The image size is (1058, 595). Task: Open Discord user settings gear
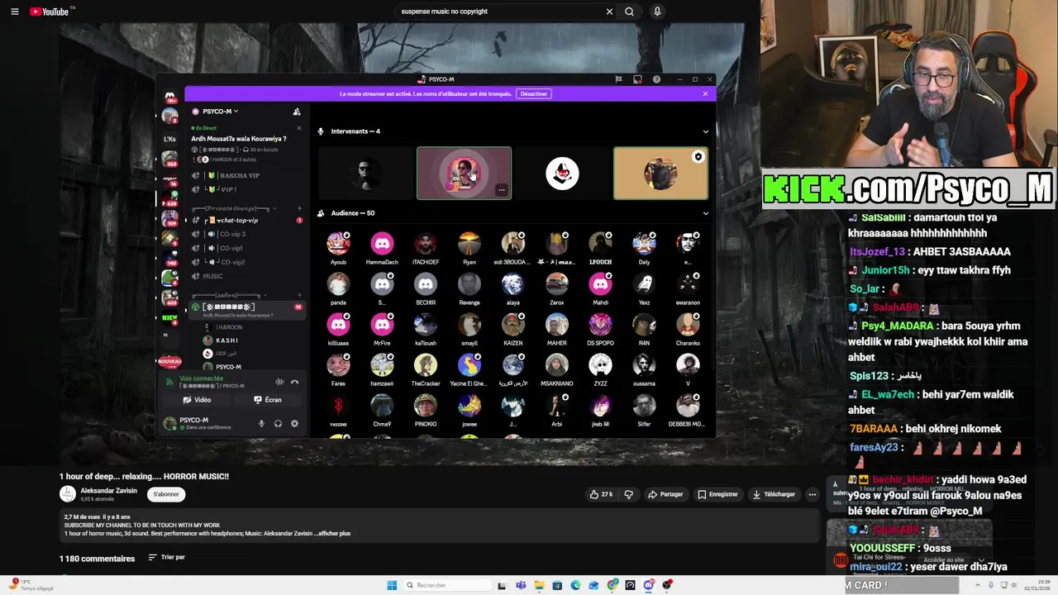[x=294, y=424]
